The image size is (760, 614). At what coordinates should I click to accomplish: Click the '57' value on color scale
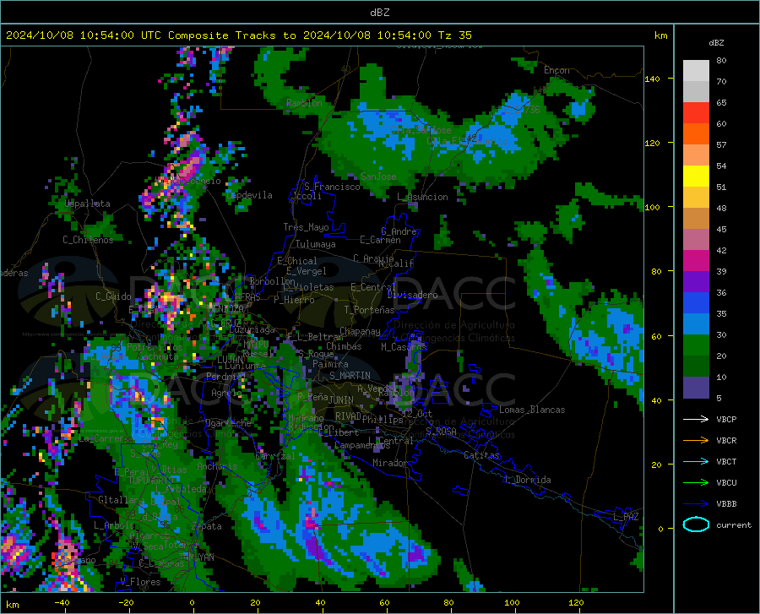tap(721, 145)
